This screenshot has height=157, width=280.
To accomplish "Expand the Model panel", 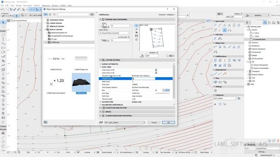I will (x=100, y=112).
